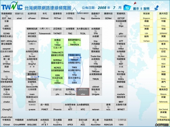
Task: Select the Singapore country cell
Action: tap(146, 16)
